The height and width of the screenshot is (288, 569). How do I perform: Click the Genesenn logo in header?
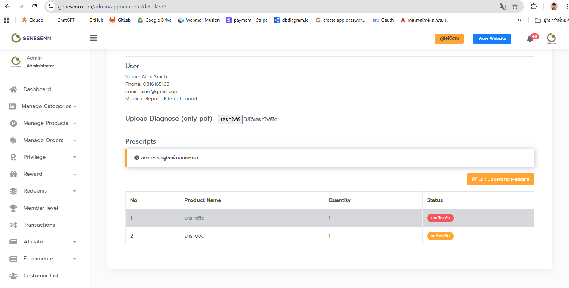31,38
